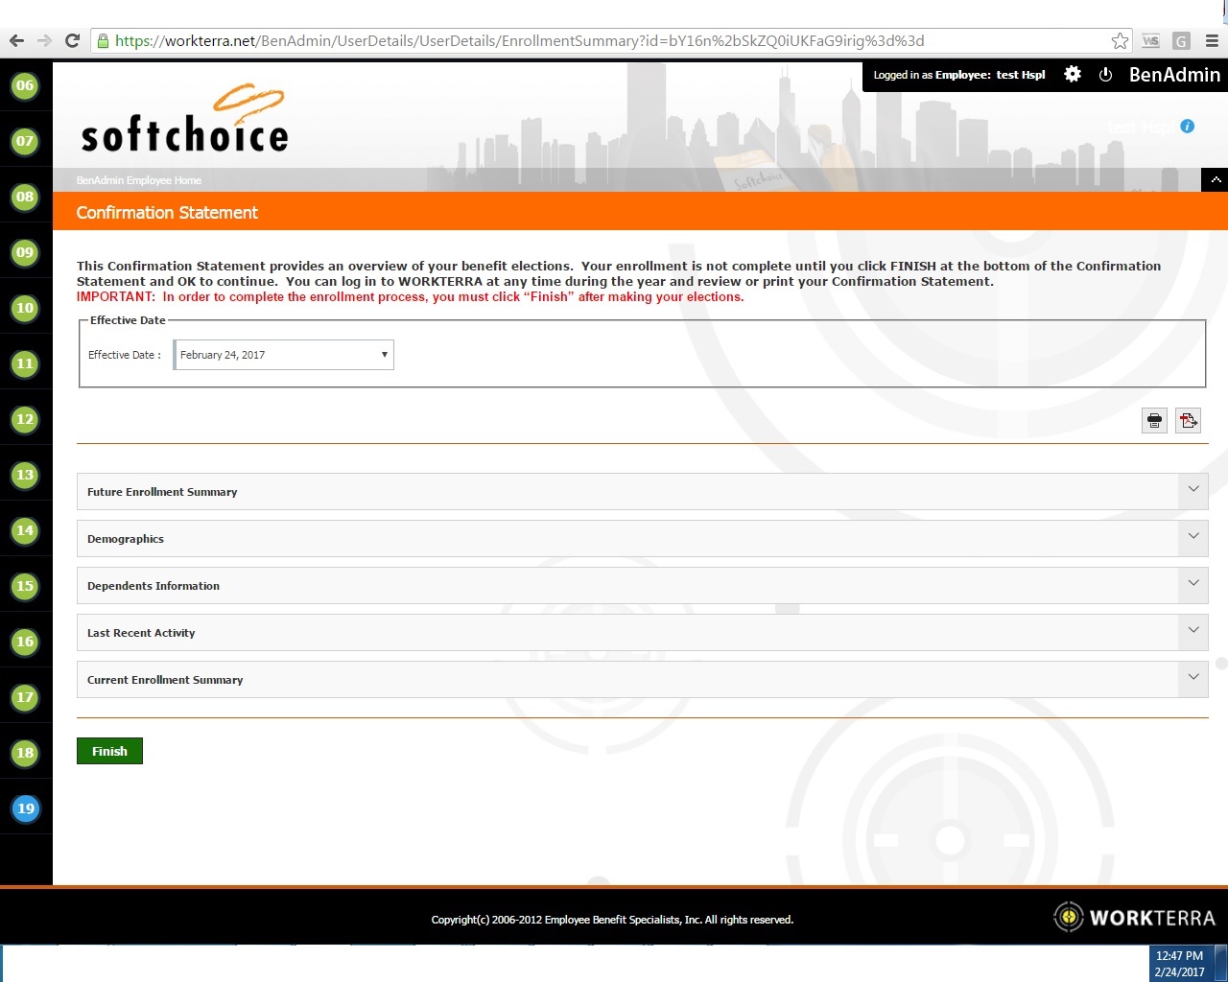Expand the Last Recent Activity section
The width and height of the screenshot is (1228, 982).
click(1193, 631)
